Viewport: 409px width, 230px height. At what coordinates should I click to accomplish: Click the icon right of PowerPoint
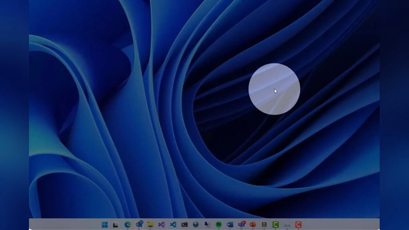click(264, 225)
